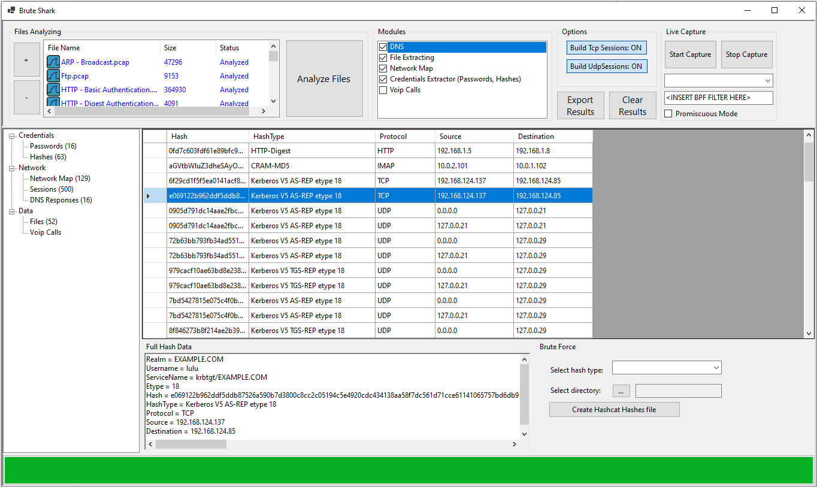Open Files (52) tree item
817x487 pixels.
coord(44,222)
